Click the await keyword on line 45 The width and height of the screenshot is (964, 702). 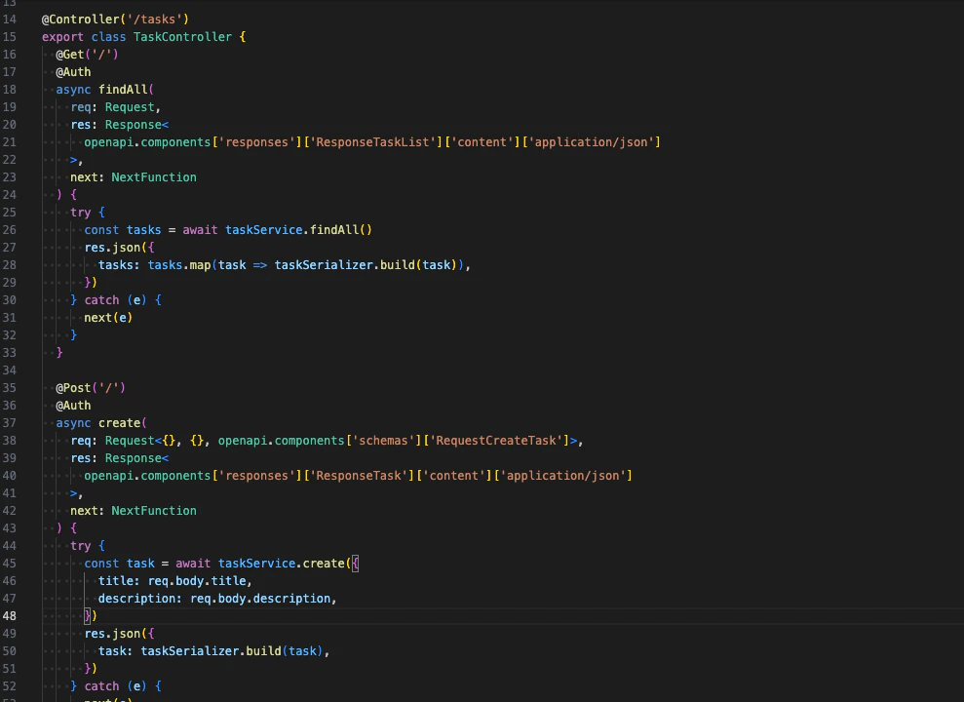tap(192, 563)
